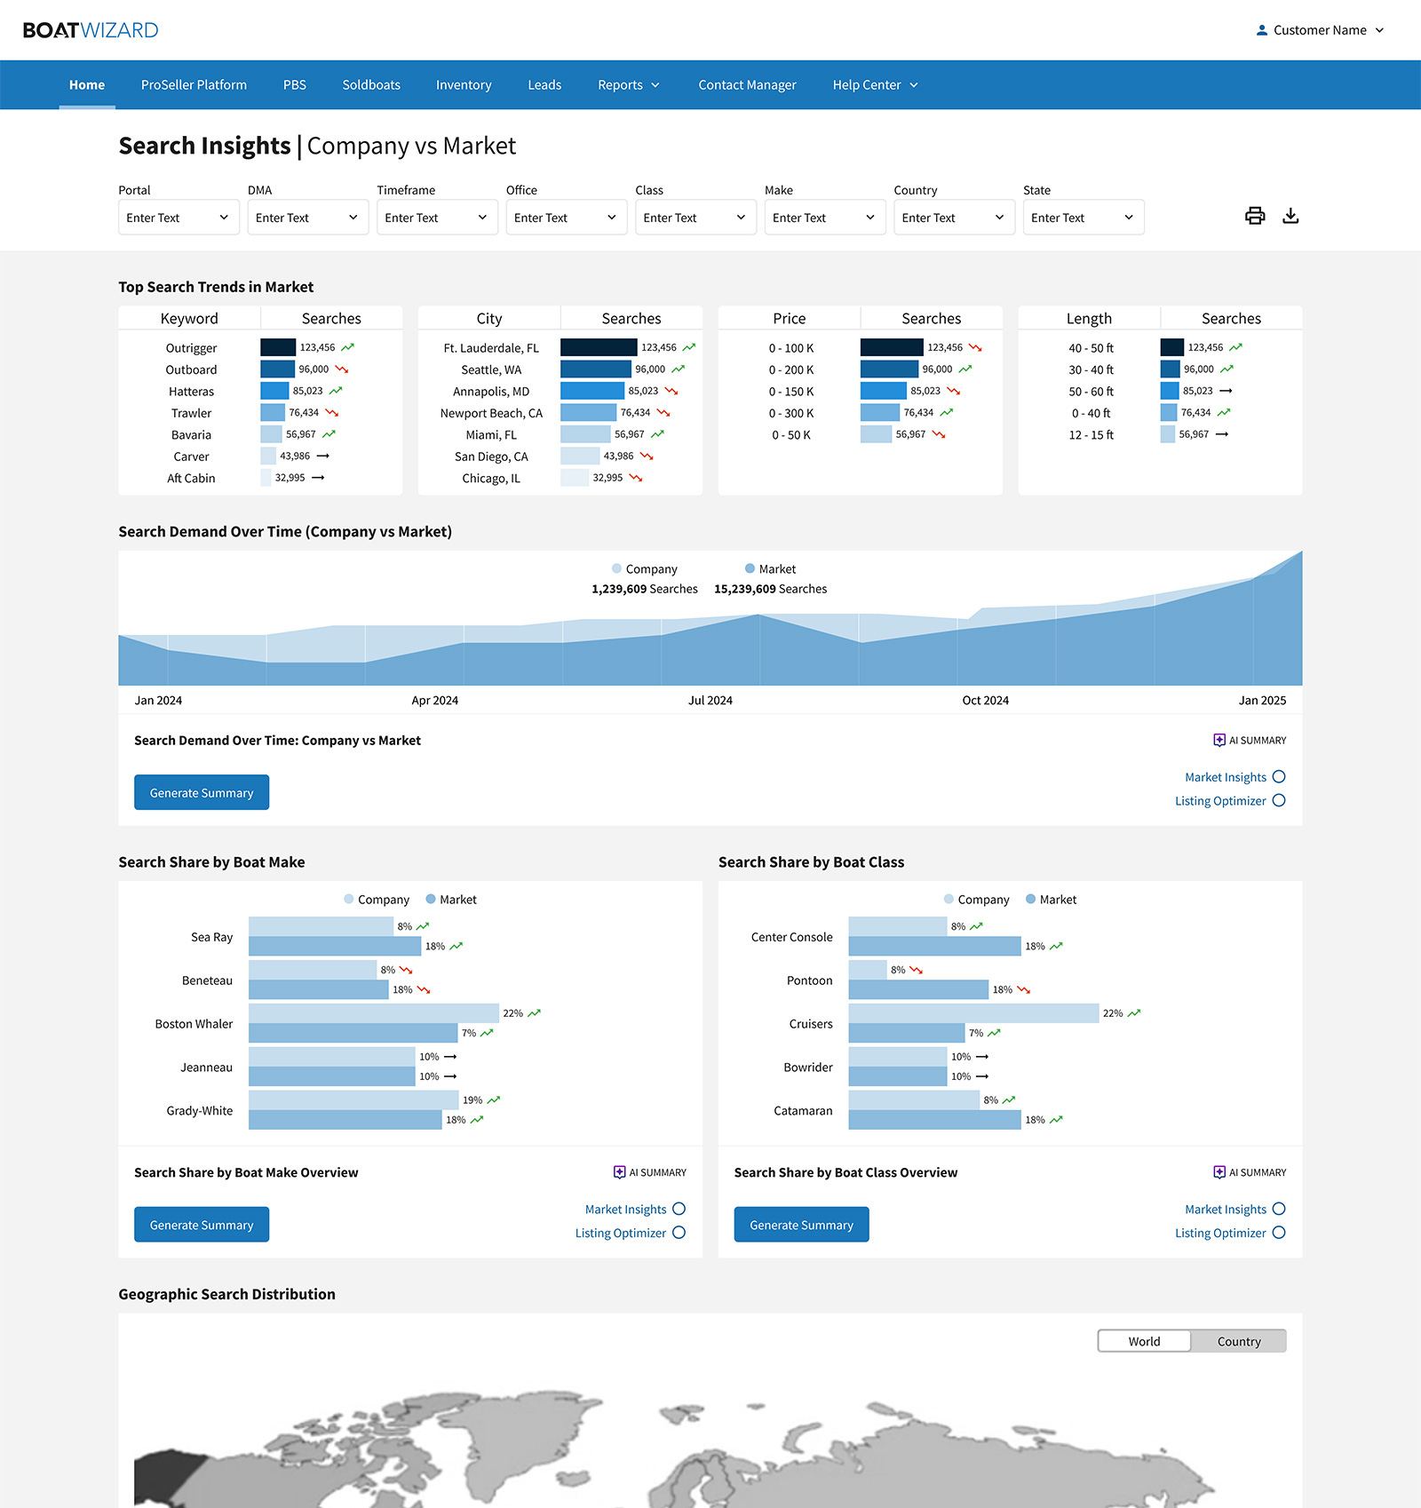This screenshot has width=1421, height=1508.
Task: Click the download report icon
Action: [1291, 216]
